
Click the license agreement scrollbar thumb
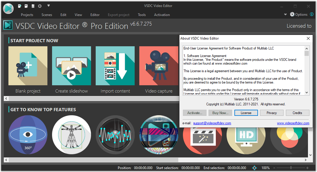click(307, 54)
